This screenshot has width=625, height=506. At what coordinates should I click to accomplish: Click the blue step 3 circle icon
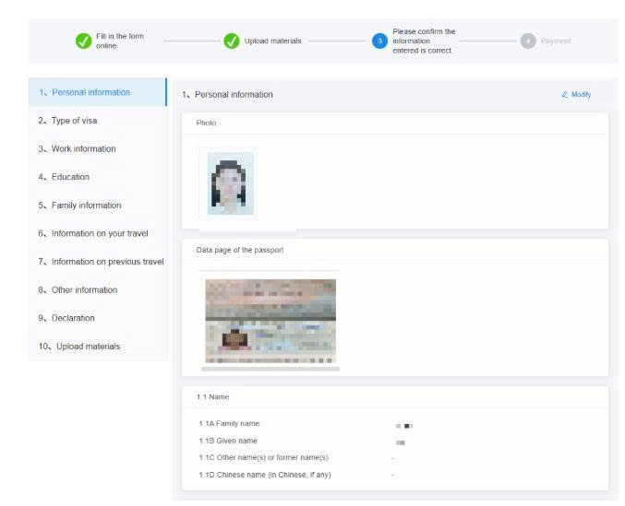pyautogui.click(x=379, y=41)
